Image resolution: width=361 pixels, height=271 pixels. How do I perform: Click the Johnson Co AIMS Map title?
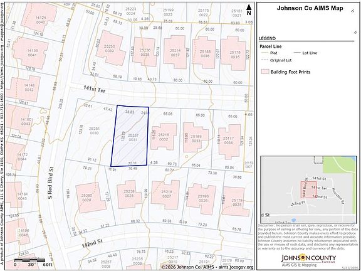click(x=310, y=8)
